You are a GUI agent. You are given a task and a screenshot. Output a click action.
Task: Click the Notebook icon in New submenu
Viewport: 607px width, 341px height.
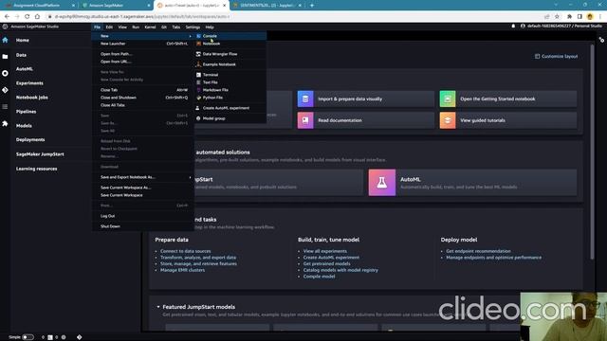pos(198,44)
